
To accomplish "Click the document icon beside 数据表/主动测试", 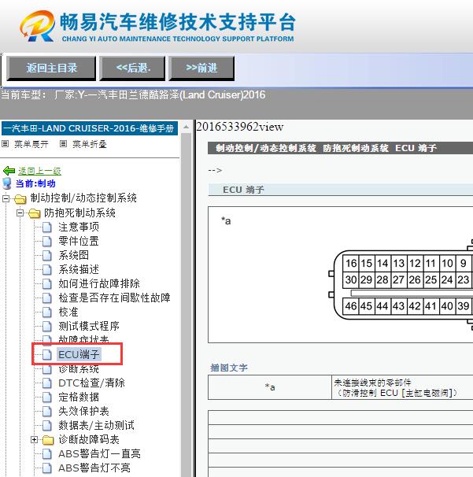I will pos(47,426).
